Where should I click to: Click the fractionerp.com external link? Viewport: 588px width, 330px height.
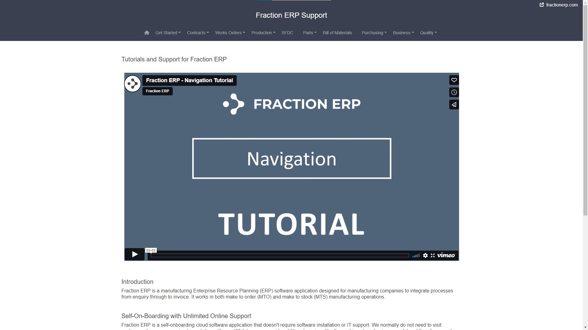[x=559, y=5]
